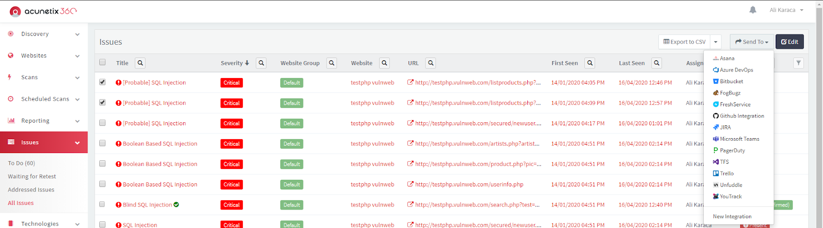Click the Microsoft Teams integration icon
This screenshot has width=823, height=228.
(716, 139)
